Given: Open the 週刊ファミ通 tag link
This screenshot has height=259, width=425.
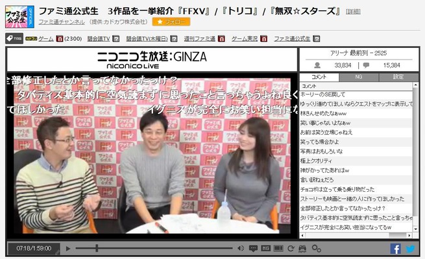Looking at the screenshot, I should 199,39.
